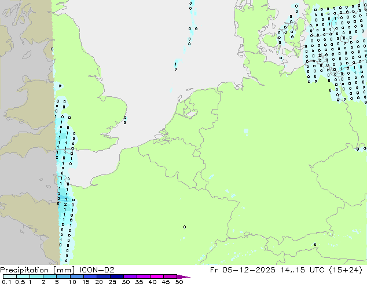Select legend color segment between 30 and 35

pyautogui.click(x=130, y=276)
